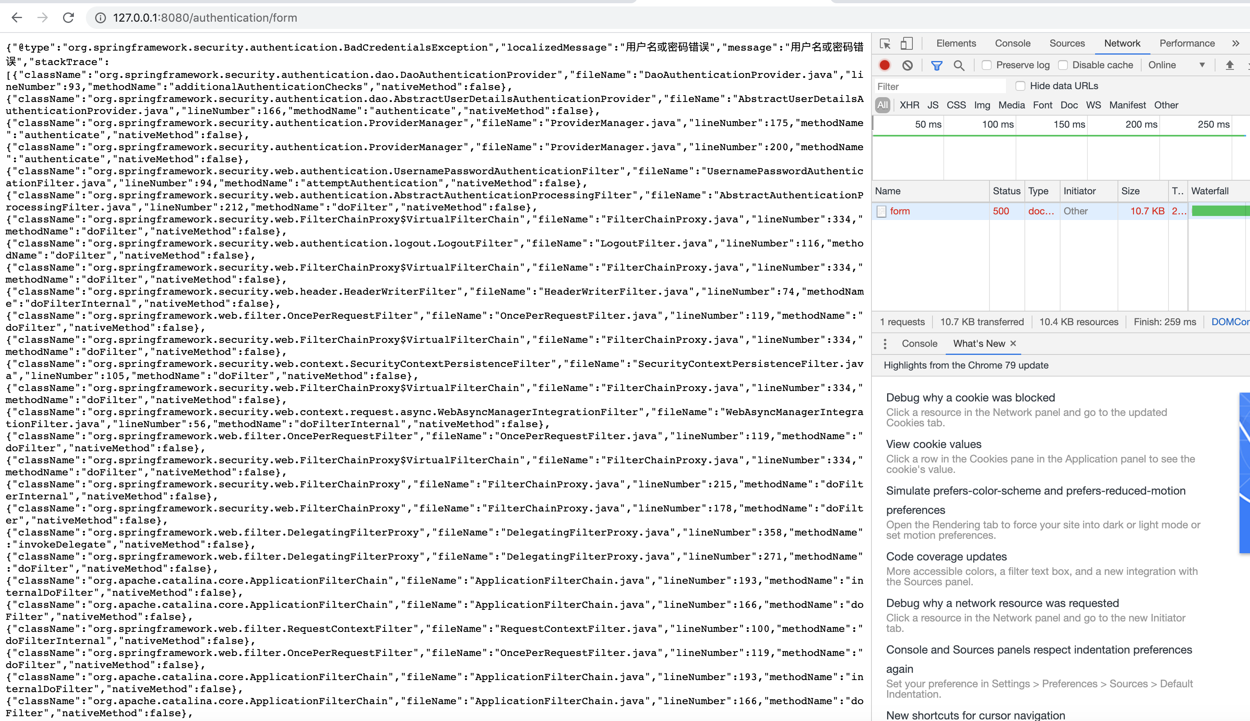Close the What's New drawer tab
The height and width of the screenshot is (721, 1250).
tap(1013, 343)
